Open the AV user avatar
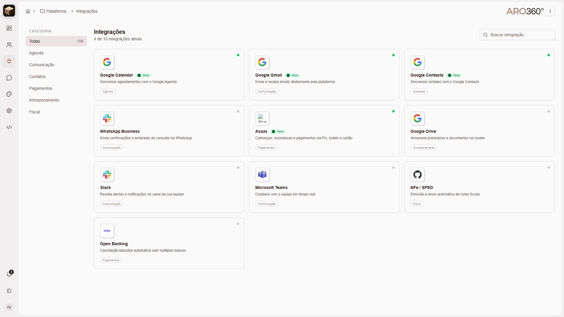Screen dimensions: 564x317 pos(9,307)
